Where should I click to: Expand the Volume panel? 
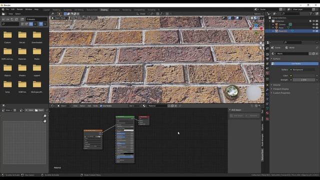tap(276, 85)
